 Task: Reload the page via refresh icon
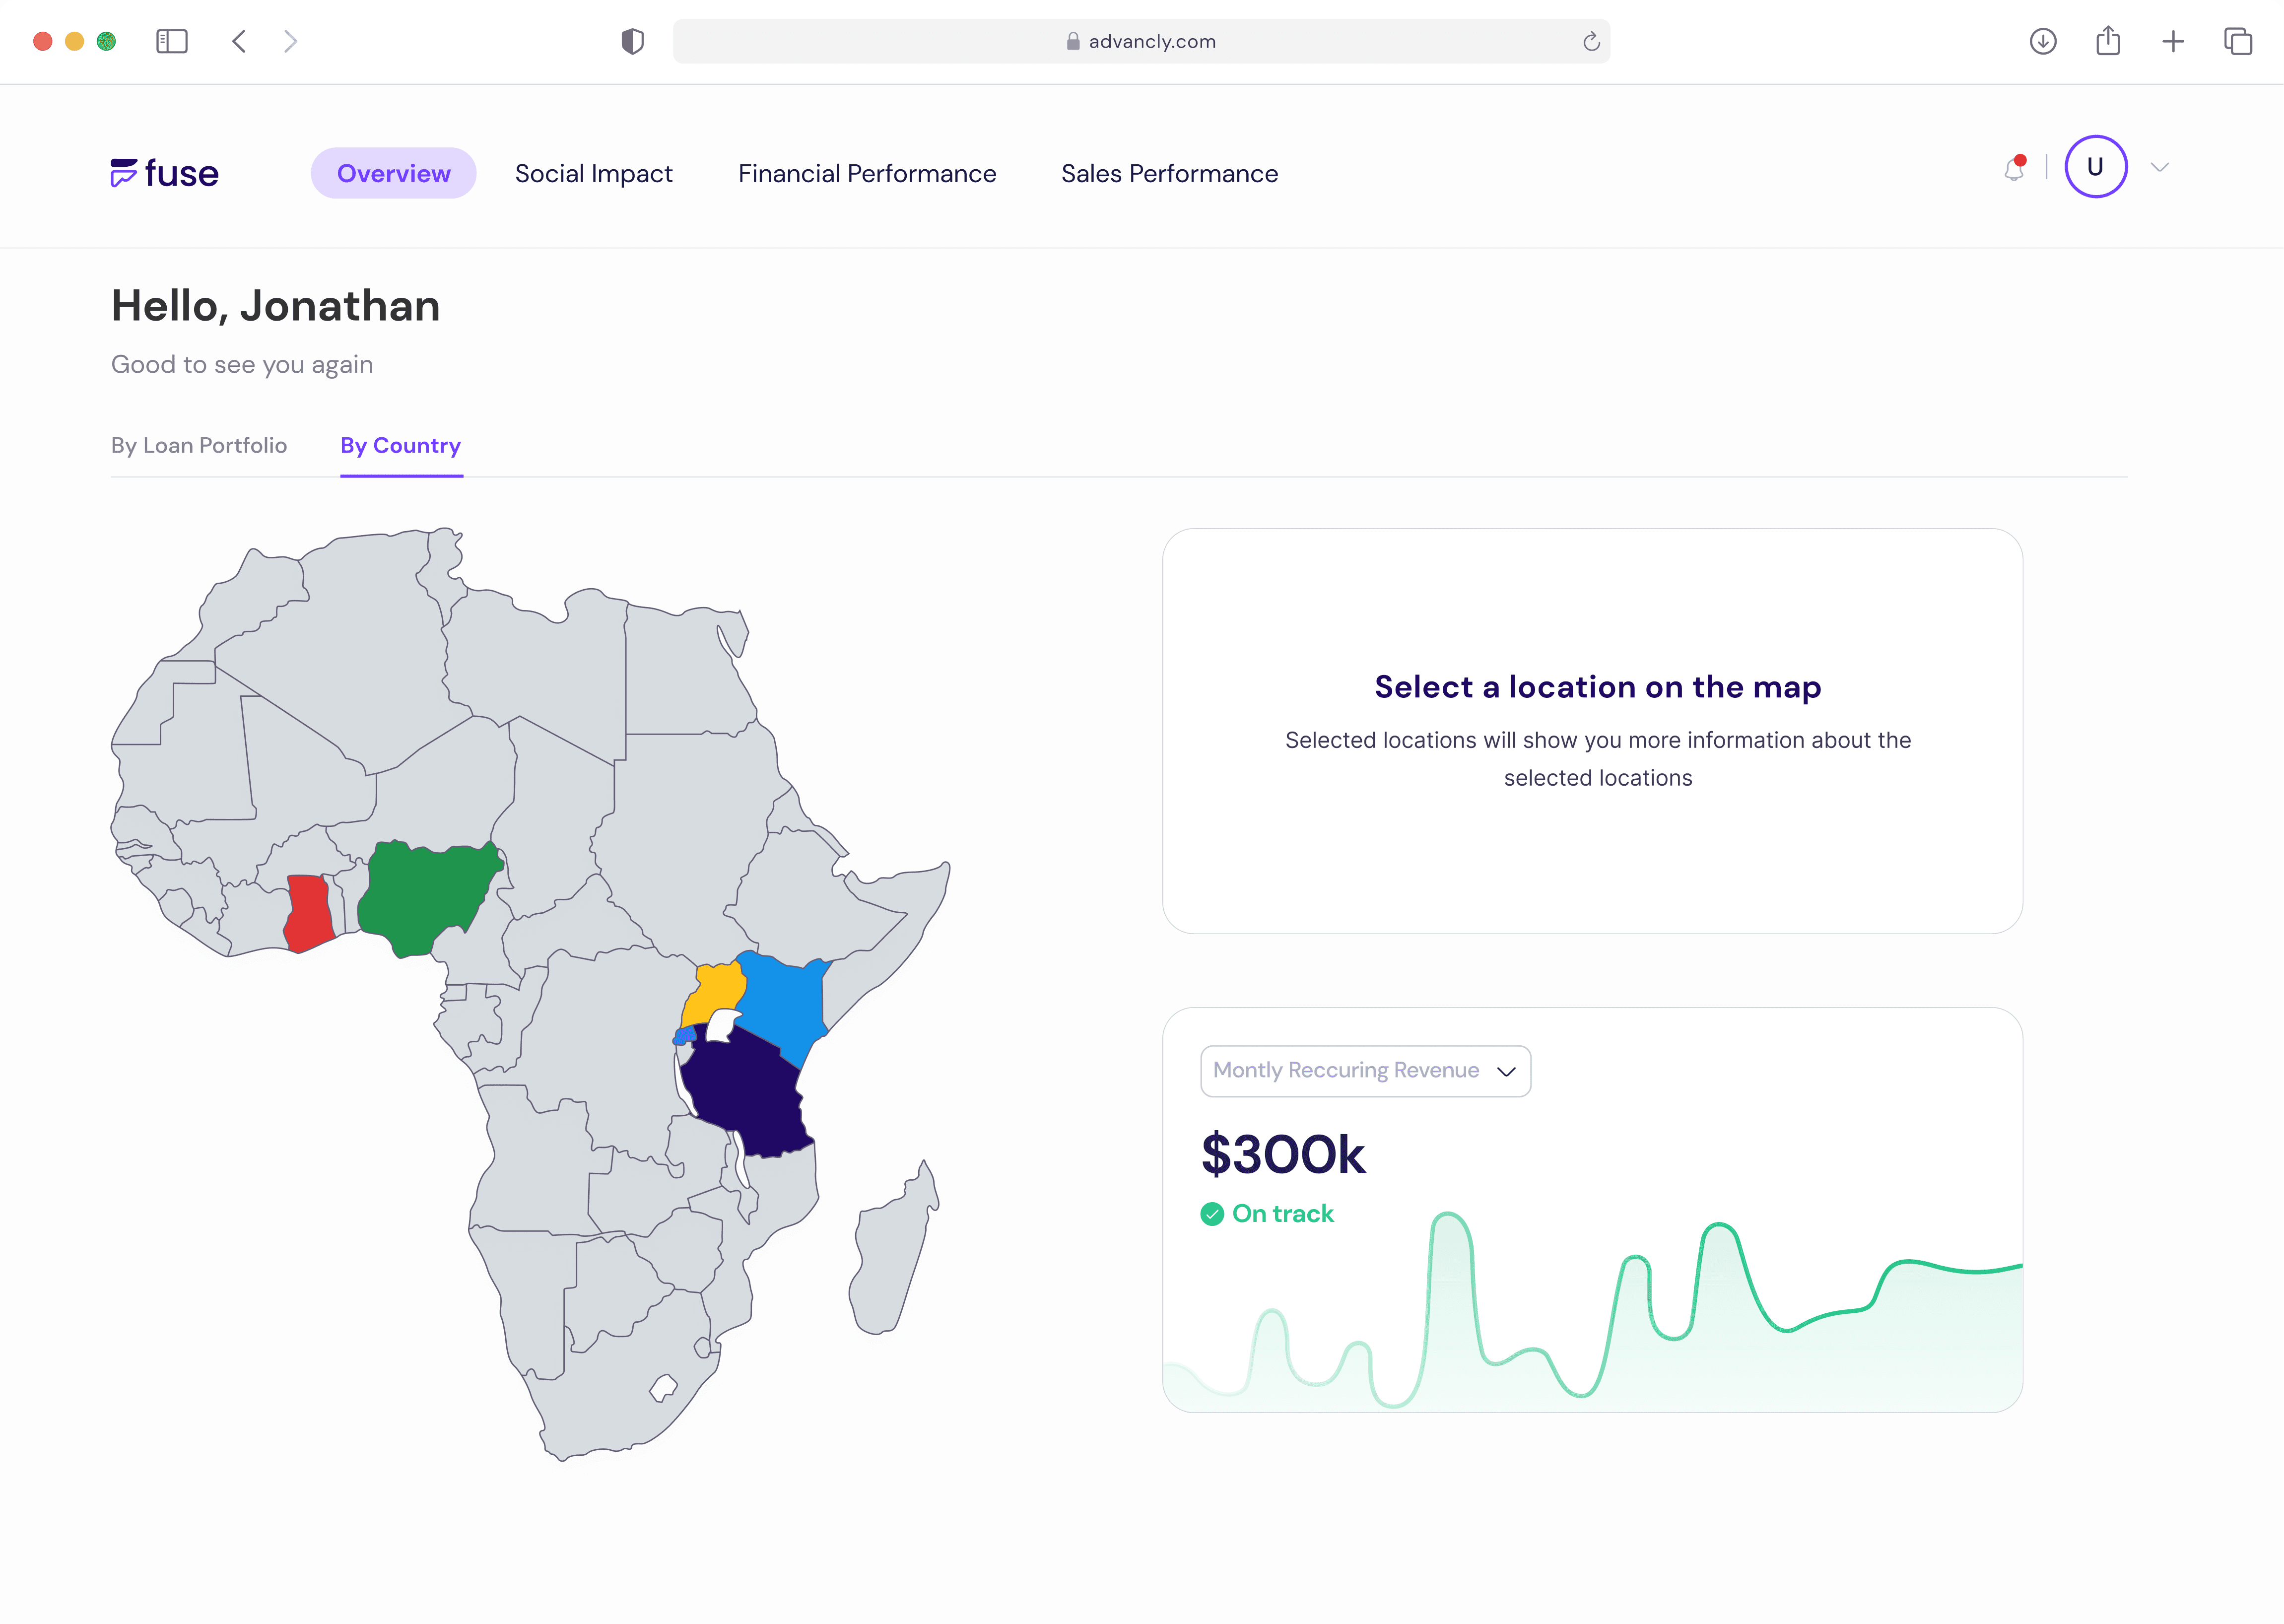click(x=1591, y=41)
